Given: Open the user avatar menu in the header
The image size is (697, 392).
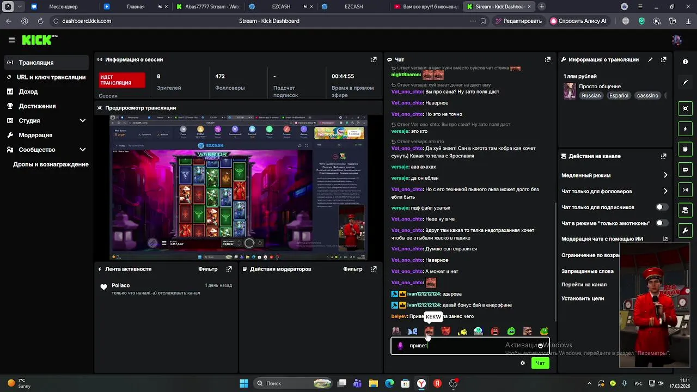Looking at the screenshot, I should (x=677, y=40).
